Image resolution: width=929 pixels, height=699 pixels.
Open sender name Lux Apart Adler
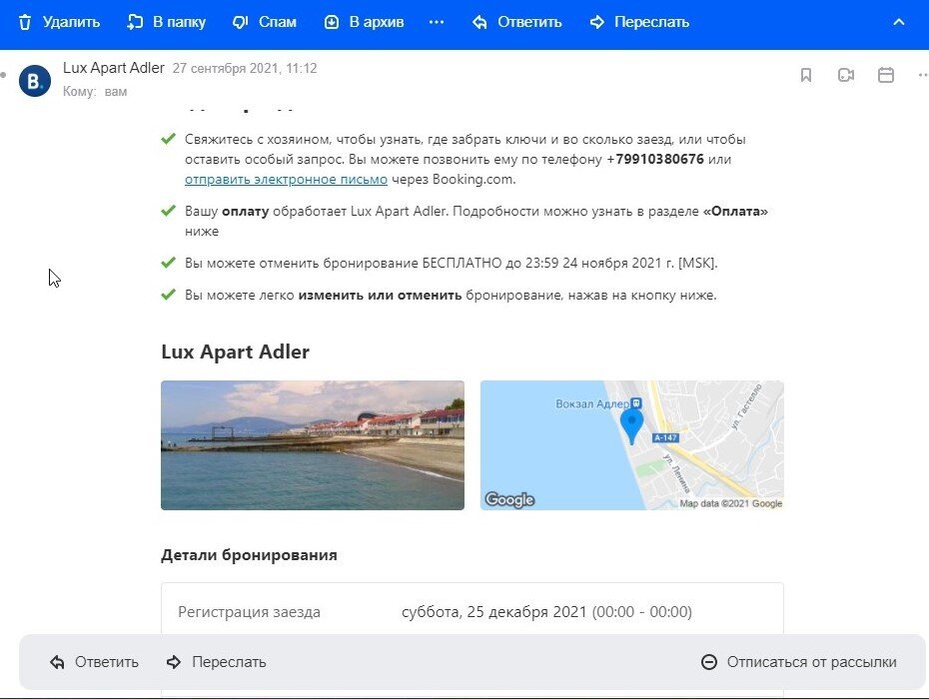pyautogui.click(x=114, y=68)
